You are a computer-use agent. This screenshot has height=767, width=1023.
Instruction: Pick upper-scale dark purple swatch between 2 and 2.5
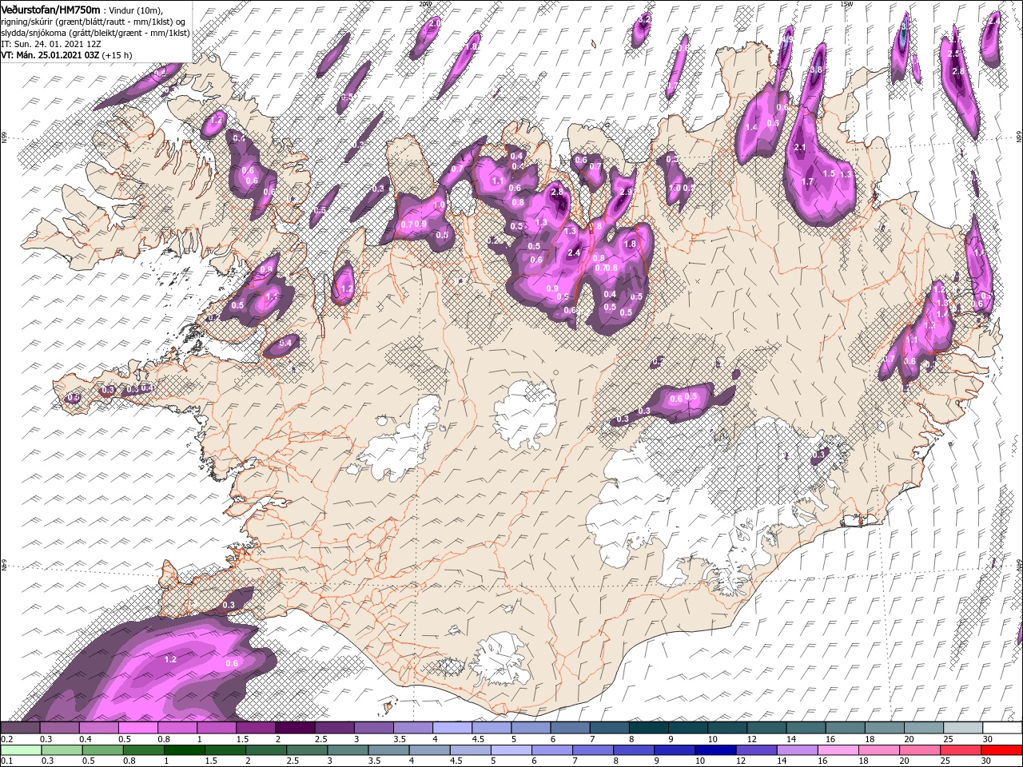tap(295, 728)
